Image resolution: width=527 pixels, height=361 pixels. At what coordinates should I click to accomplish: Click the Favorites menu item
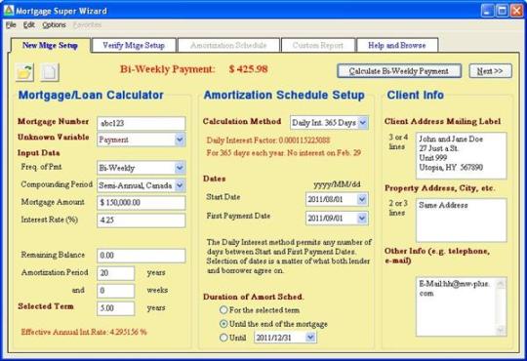[87, 24]
